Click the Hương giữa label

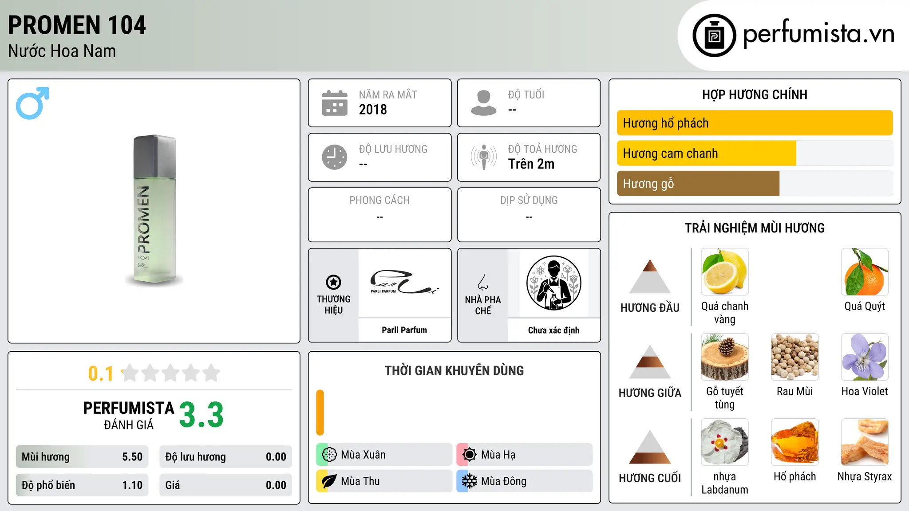(650, 393)
